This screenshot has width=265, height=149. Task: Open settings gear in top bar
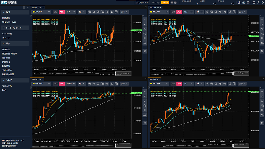pos(248,2)
